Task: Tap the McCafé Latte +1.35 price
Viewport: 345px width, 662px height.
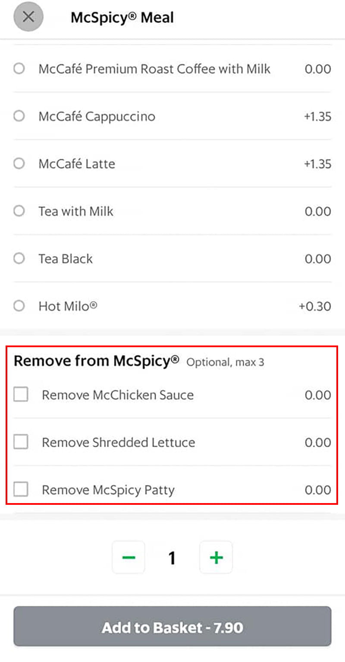Action: [317, 164]
